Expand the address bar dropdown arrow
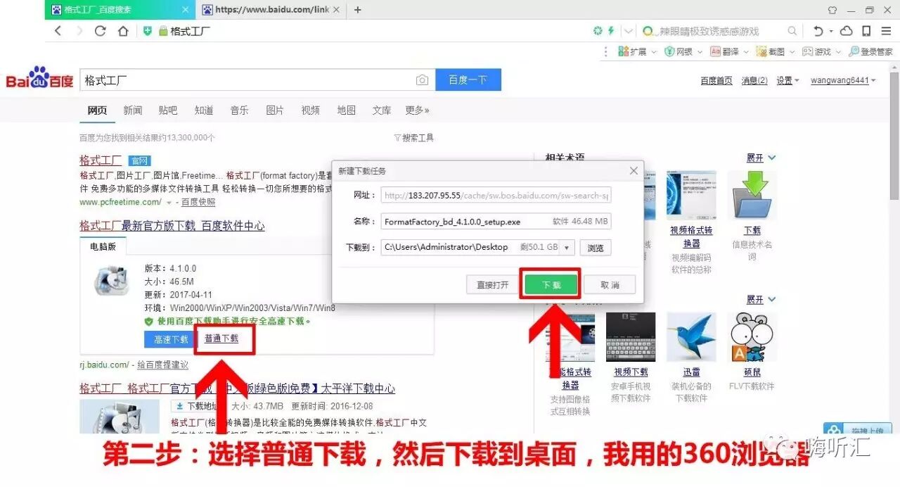Viewport: 900px width, 487px height. pos(629,31)
